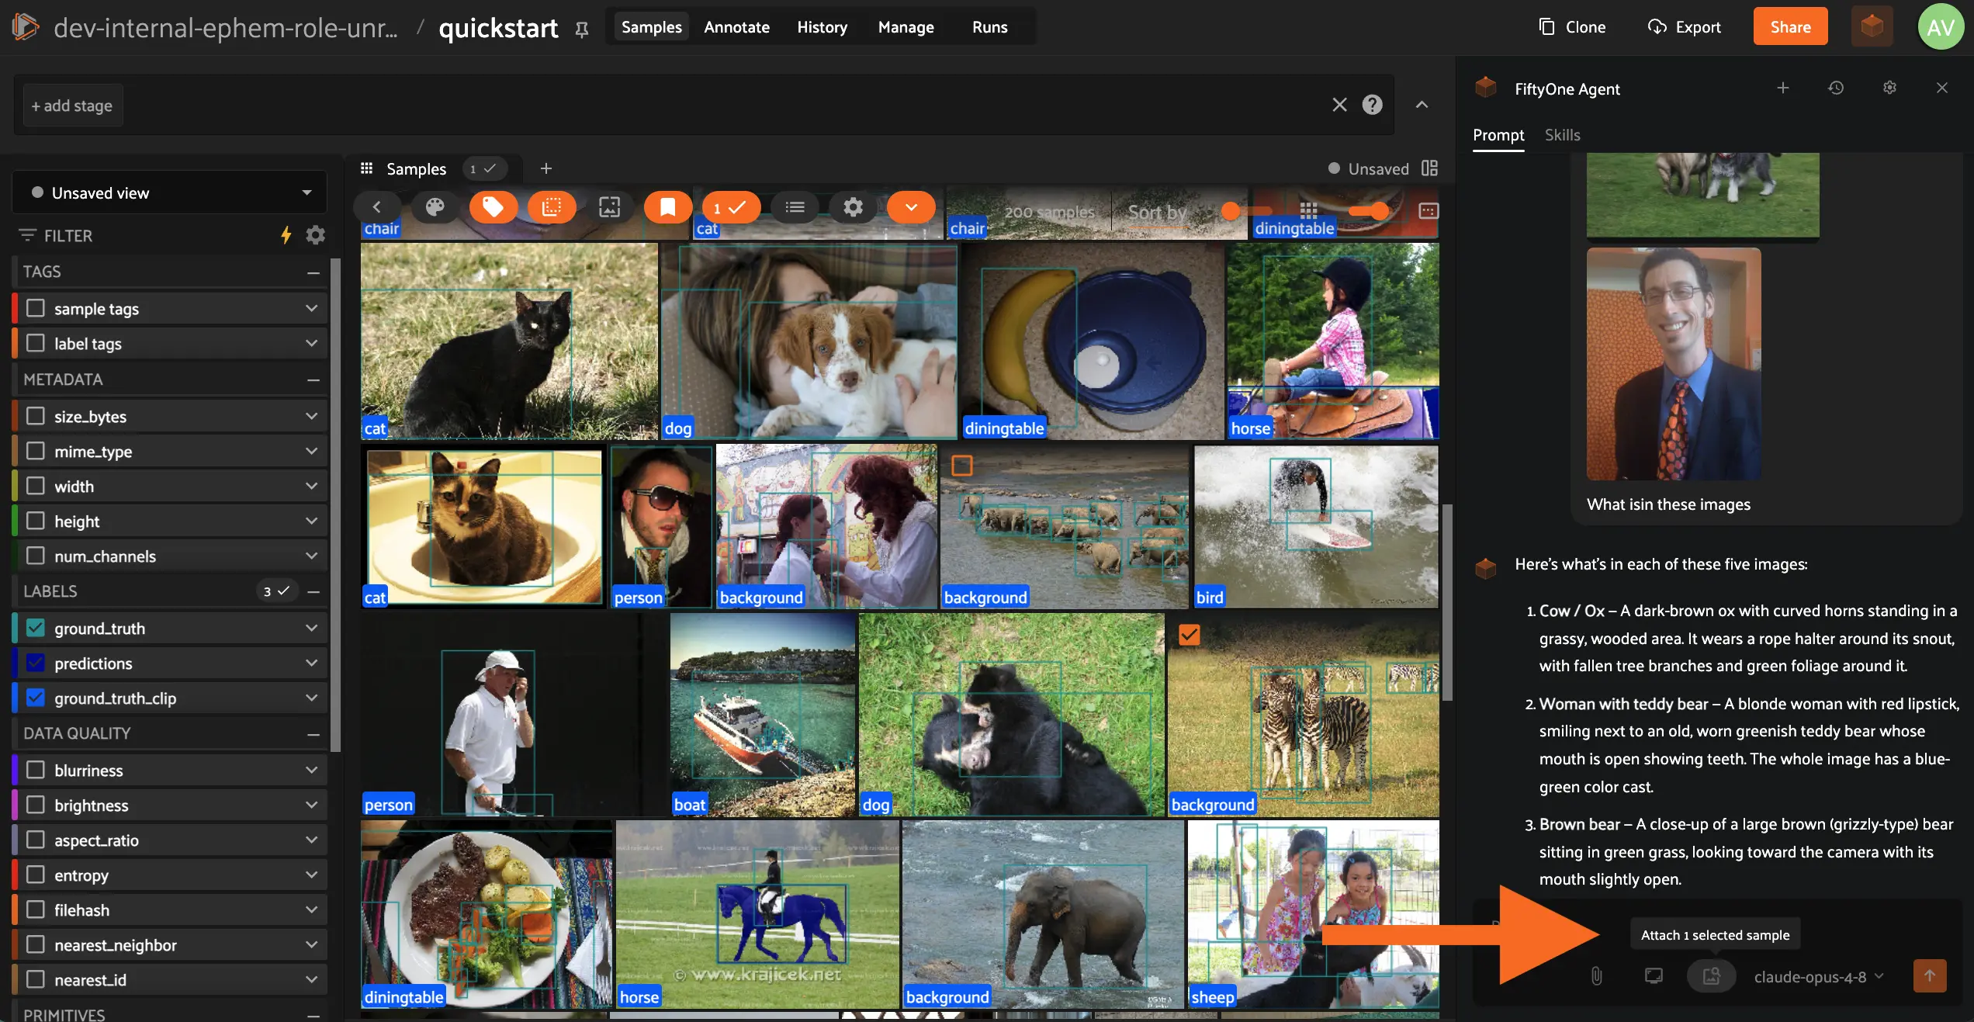Expand the mime_type filter
Viewport: 1974px width, 1022px height.
pos(311,451)
